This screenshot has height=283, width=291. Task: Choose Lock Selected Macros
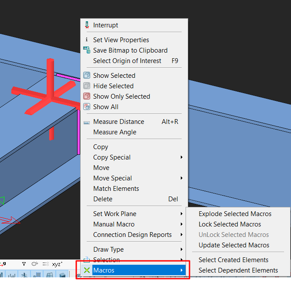coord(230,224)
